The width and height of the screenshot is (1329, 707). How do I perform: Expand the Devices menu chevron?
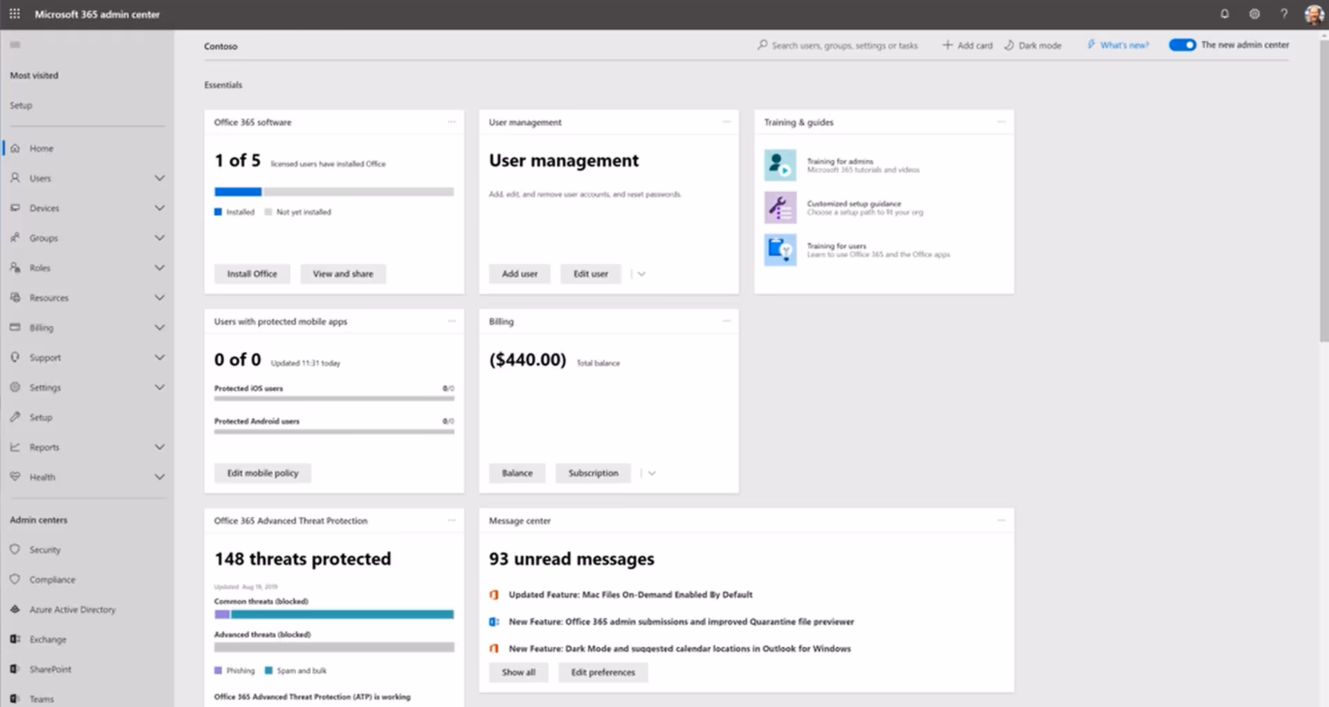click(x=160, y=208)
